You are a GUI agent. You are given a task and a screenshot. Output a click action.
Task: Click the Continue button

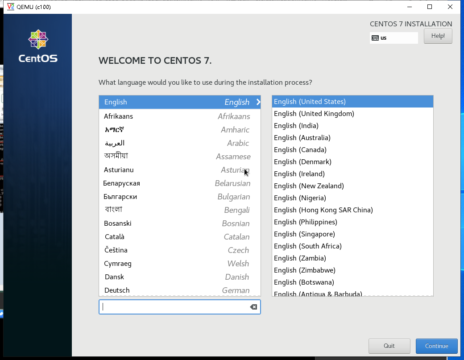tap(436, 346)
